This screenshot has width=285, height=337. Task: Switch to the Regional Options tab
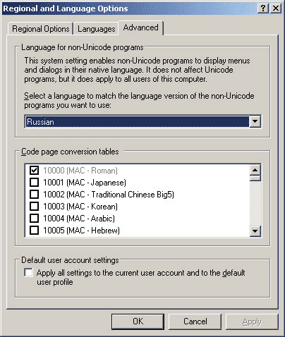point(41,29)
